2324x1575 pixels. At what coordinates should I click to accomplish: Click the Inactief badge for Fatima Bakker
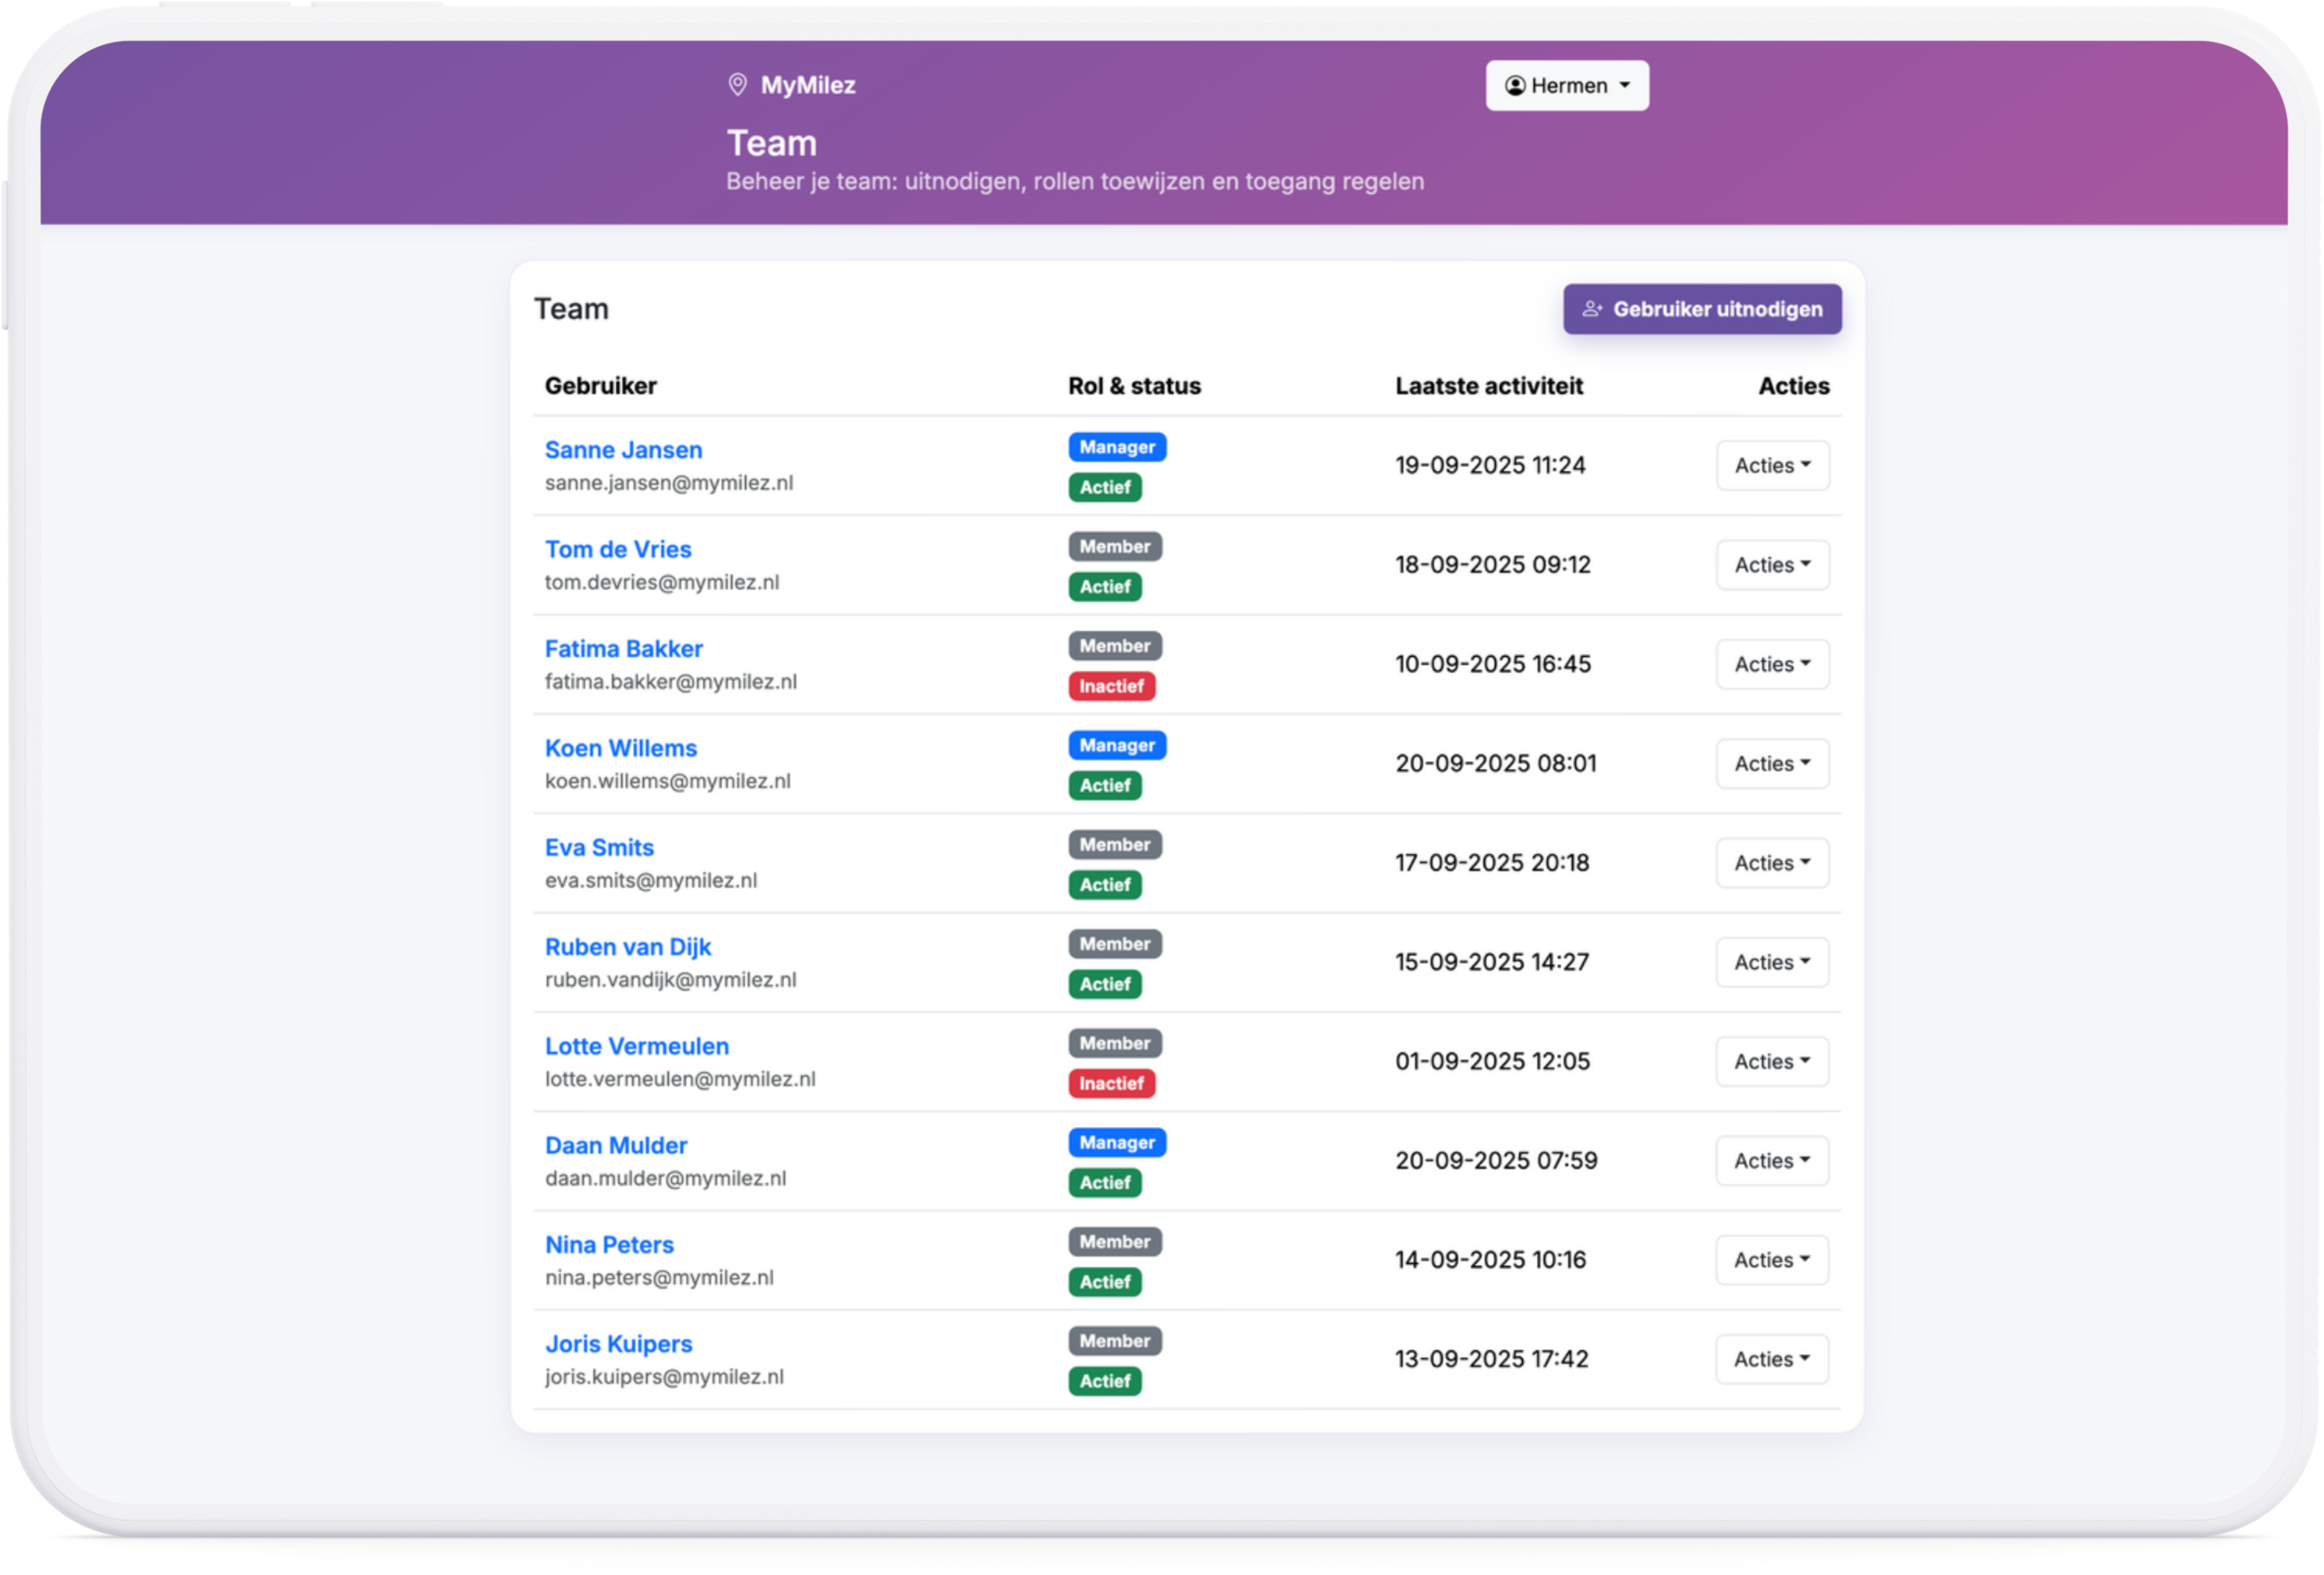(1111, 686)
